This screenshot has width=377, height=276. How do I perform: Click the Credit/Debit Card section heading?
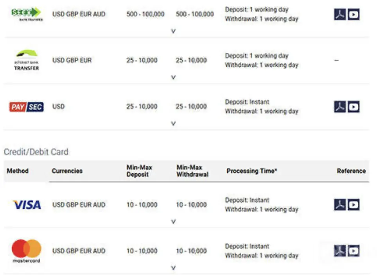pyautogui.click(x=36, y=152)
